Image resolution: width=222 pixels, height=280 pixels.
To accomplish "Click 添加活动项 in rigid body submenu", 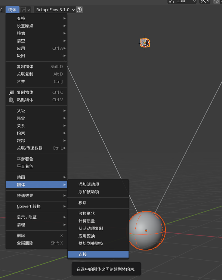I will pyautogui.click(x=98, y=184).
